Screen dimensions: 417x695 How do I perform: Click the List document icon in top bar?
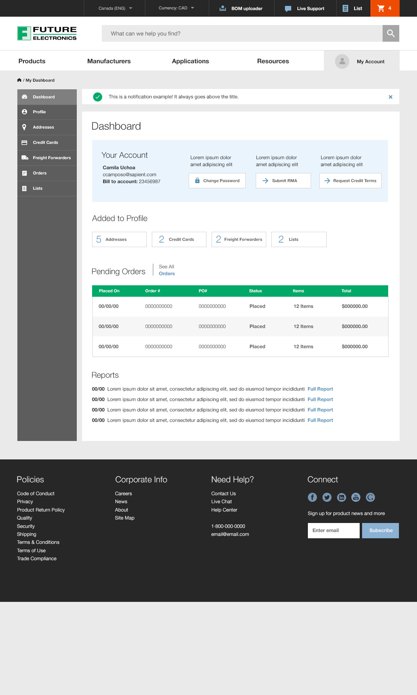coord(345,8)
